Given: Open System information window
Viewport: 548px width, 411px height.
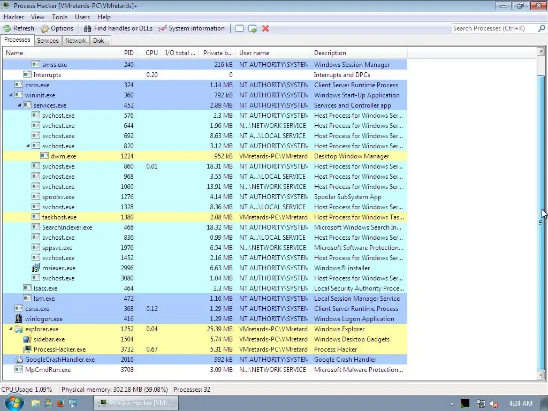Looking at the screenshot, I should (x=191, y=28).
